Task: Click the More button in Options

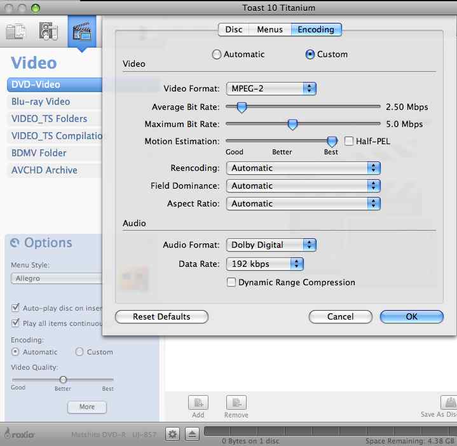Action: coord(87,407)
